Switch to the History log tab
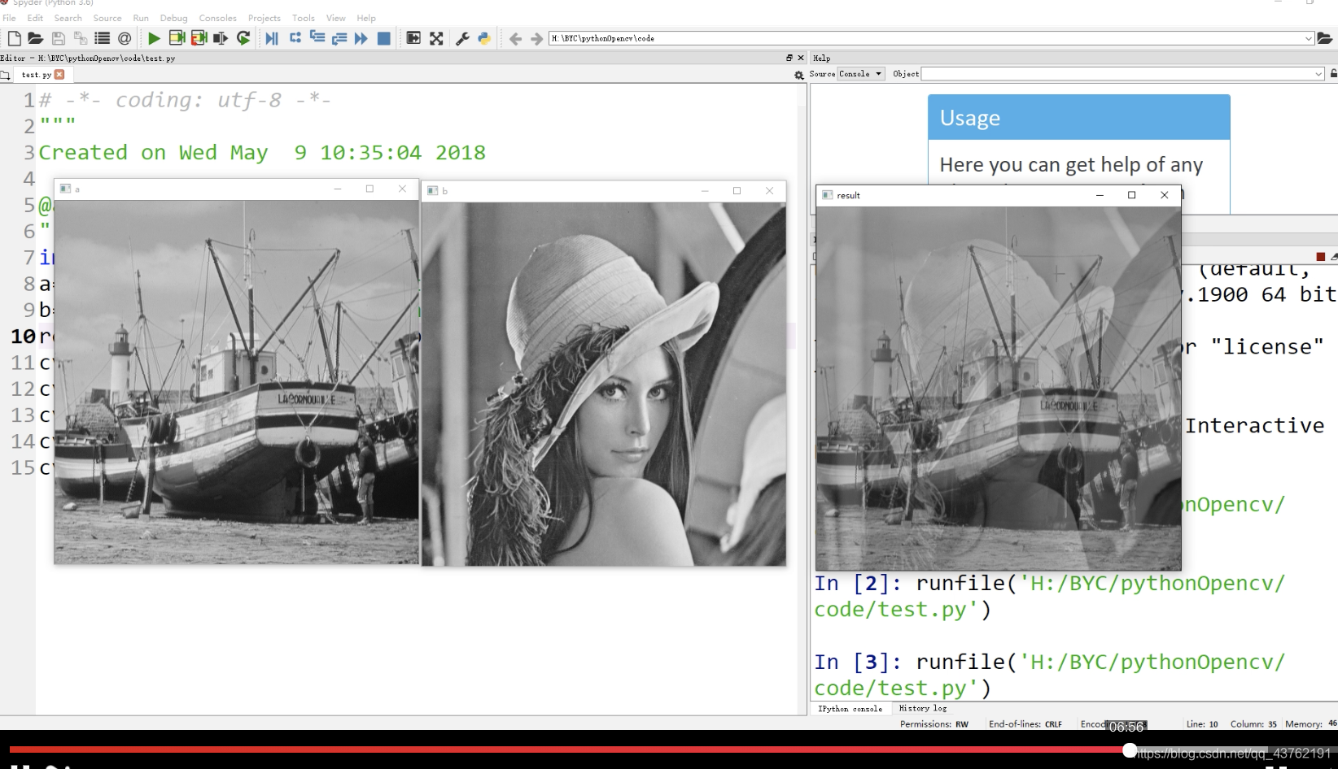 pyautogui.click(x=922, y=708)
